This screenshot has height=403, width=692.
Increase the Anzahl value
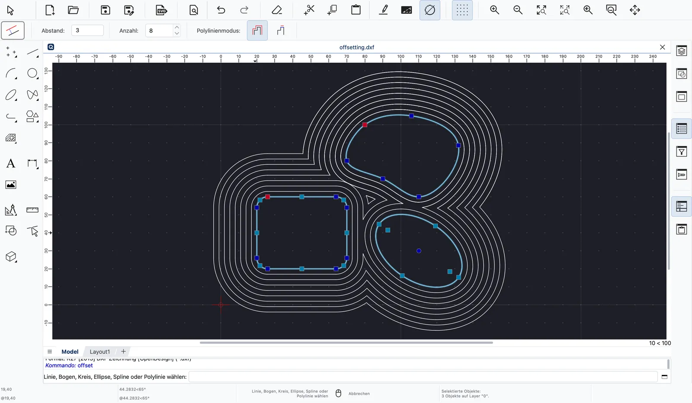[x=177, y=27]
